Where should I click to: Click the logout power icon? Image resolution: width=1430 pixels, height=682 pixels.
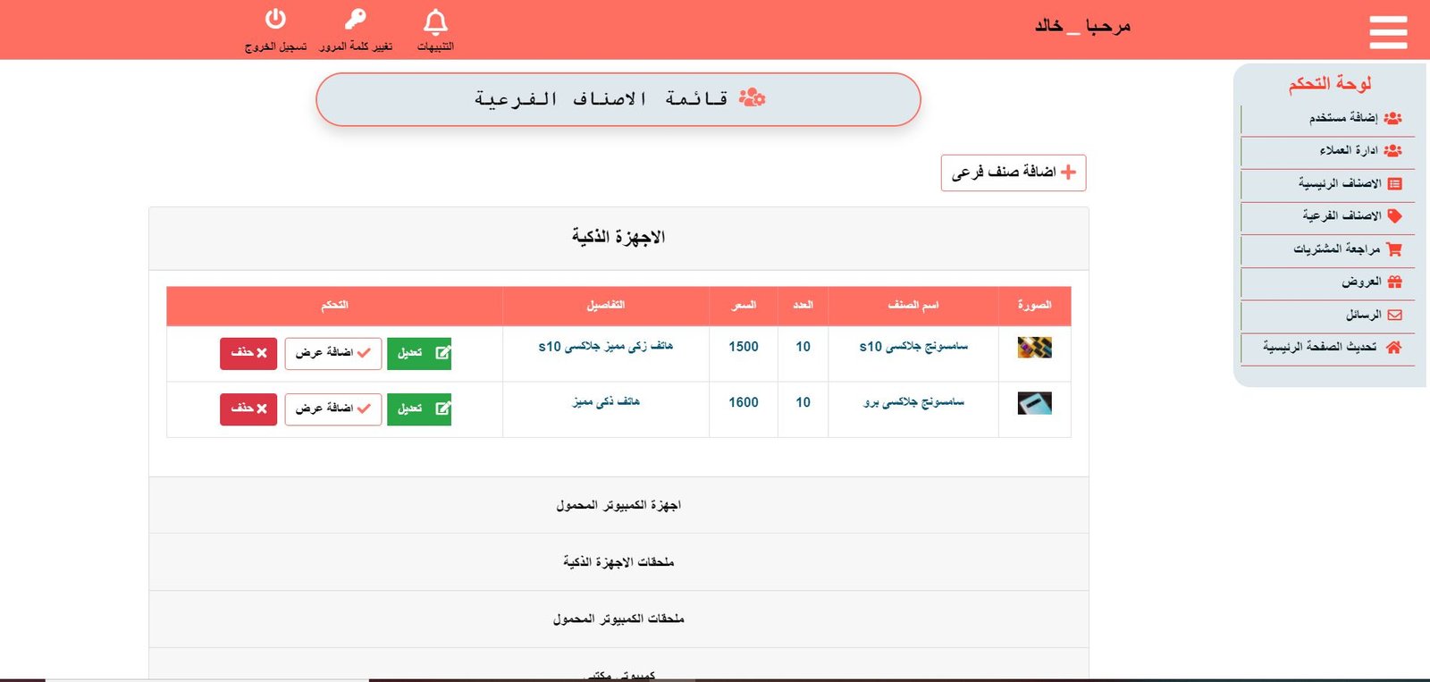(275, 19)
